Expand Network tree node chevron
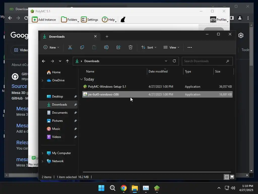258x194 pixels. [x=42, y=161]
